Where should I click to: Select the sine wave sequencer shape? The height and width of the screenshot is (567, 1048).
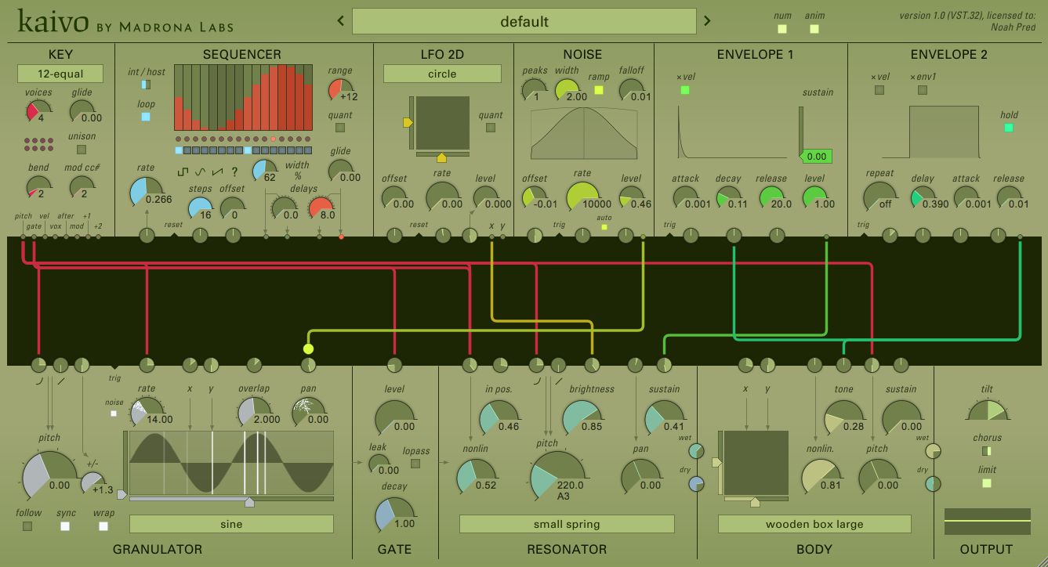pyautogui.click(x=200, y=171)
